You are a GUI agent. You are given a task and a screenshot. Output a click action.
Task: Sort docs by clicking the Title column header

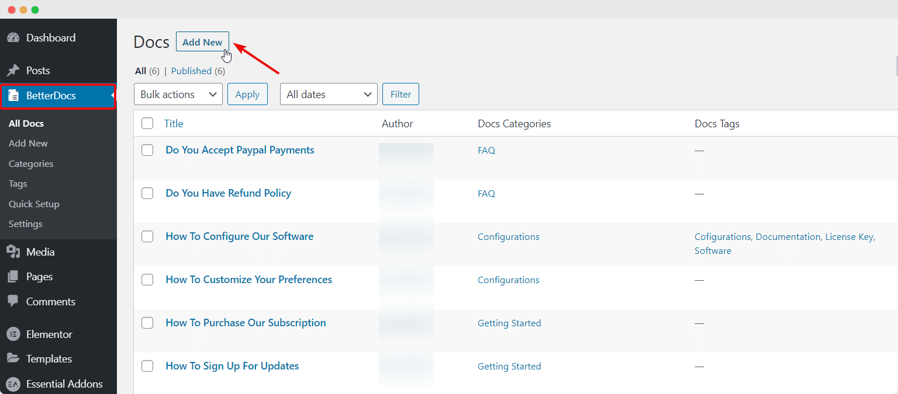(x=174, y=123)
